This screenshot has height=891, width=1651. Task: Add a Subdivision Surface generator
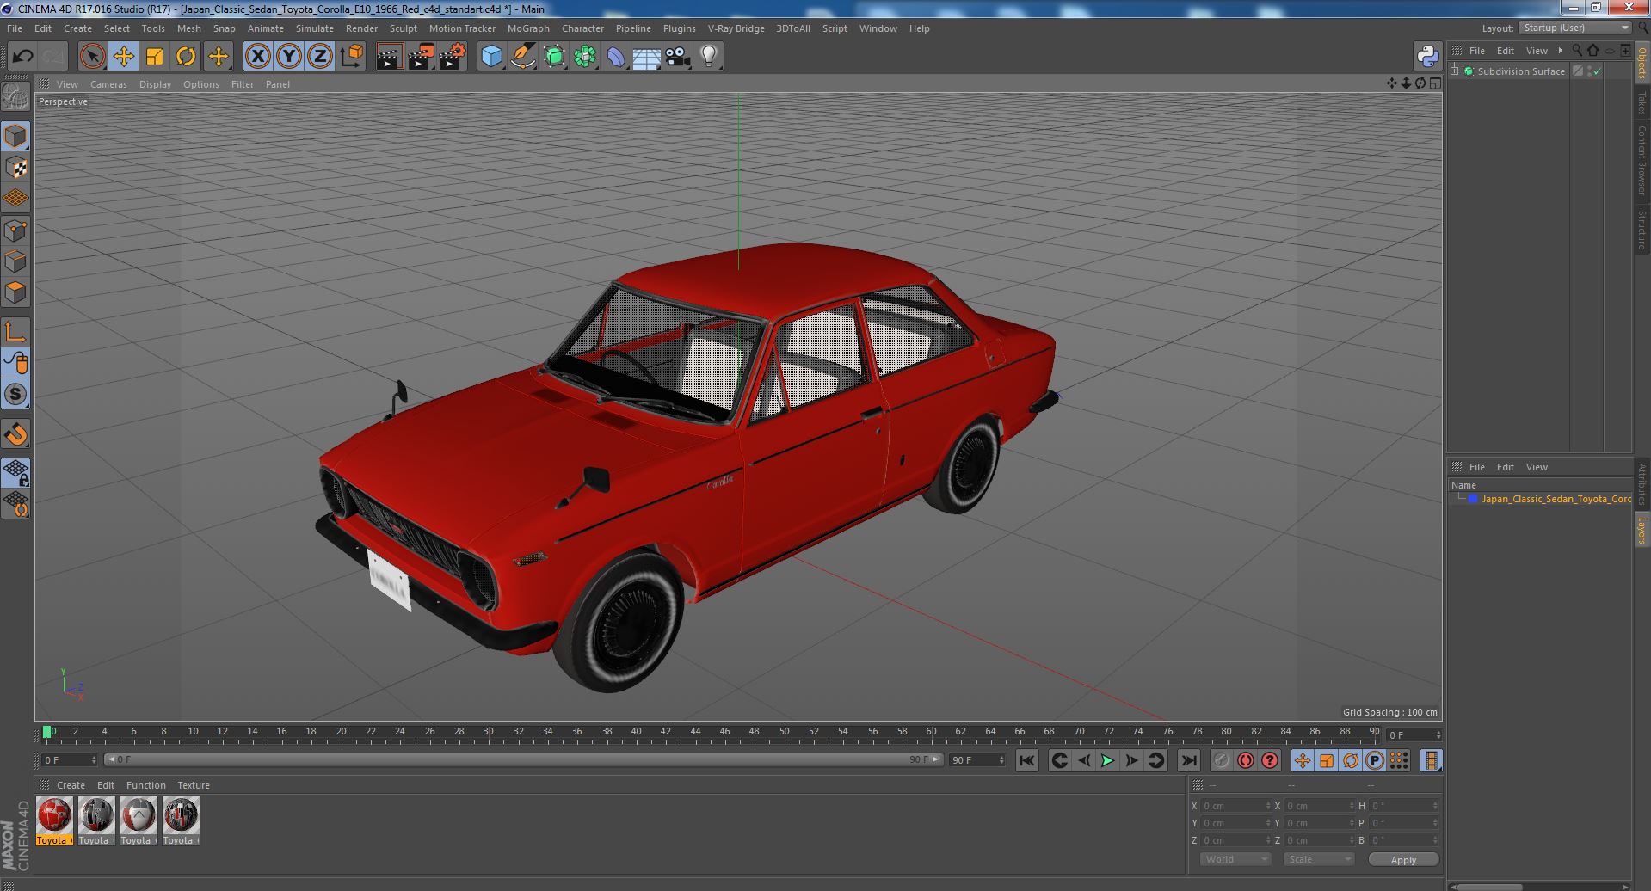(x=554, y=57)
